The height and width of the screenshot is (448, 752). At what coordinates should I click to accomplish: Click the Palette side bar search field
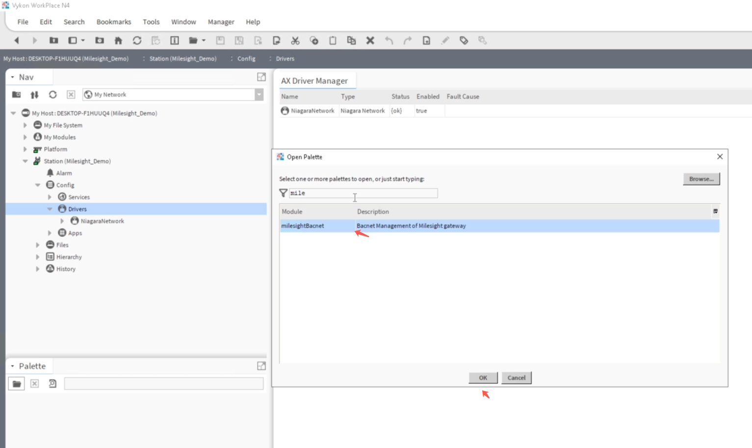coord(164,384)
